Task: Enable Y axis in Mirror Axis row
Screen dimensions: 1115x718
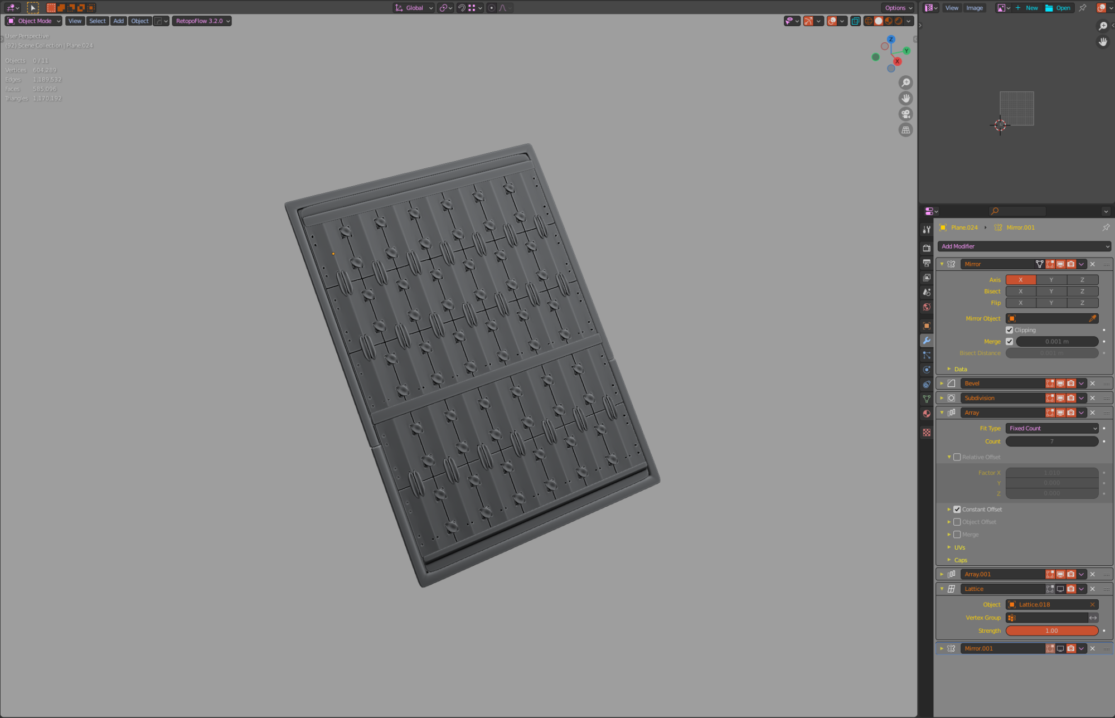Action: pyautogui.click(x=1051, y=280)
